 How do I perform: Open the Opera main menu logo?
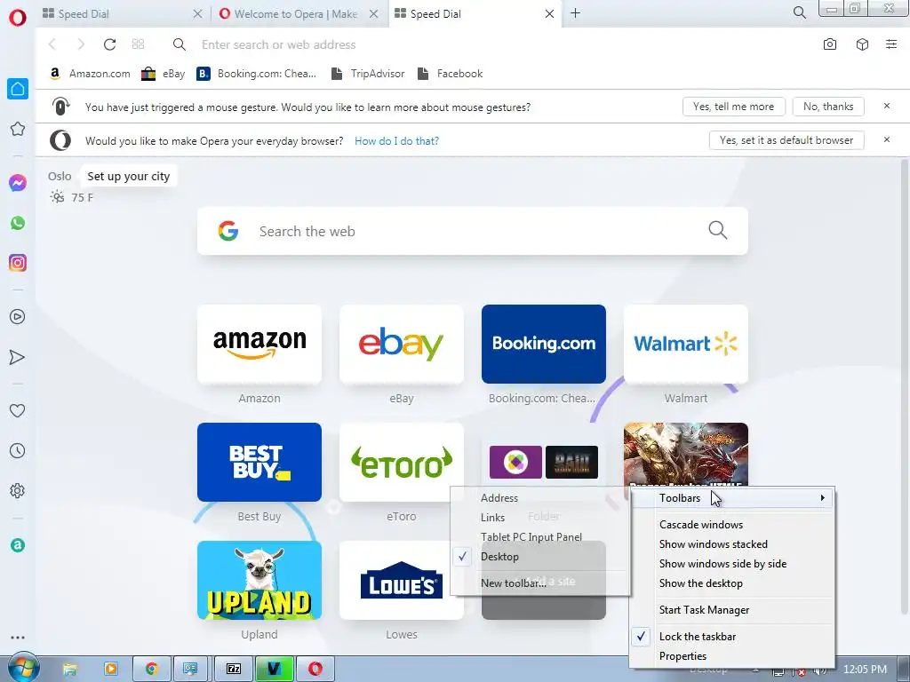click(x=18, y=18)
